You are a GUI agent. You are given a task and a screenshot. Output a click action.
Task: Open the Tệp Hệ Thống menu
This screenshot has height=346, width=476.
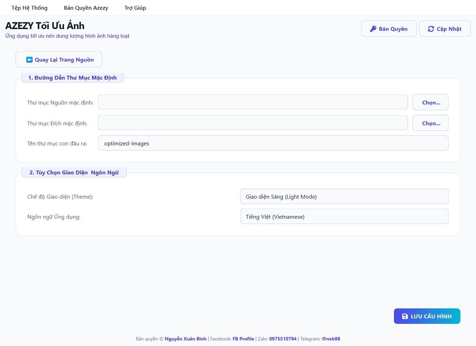(x=29, y=8)
